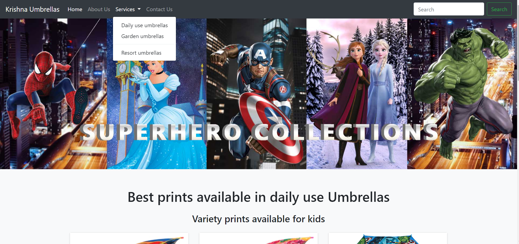Screen dimensions: 519x244
Task: Collapse the Services dropdown menu
Action: [x=128, y=9]
